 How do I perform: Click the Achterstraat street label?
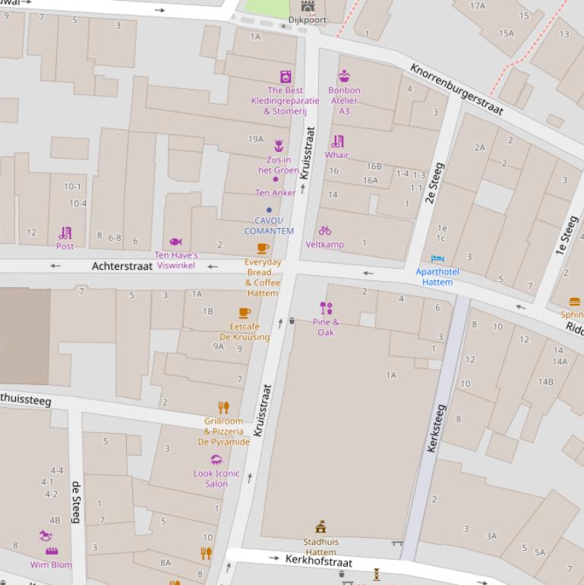(x=122, y=267)
